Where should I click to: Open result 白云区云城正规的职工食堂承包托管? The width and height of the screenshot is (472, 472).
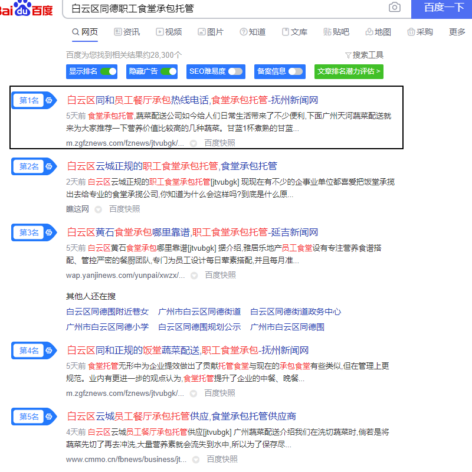click(x=172, y=166)
